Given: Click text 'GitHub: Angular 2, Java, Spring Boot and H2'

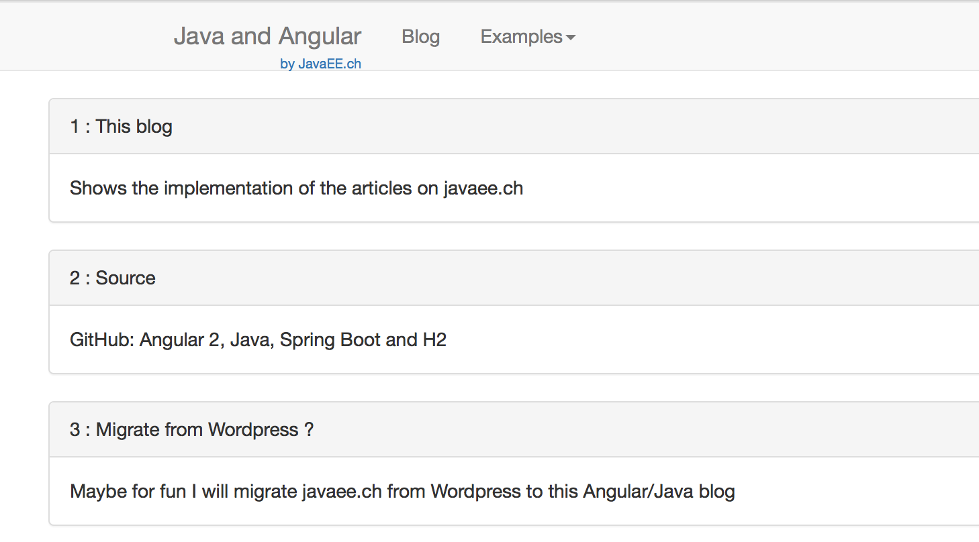Looking at the screenshot, I should click(258, 339).
